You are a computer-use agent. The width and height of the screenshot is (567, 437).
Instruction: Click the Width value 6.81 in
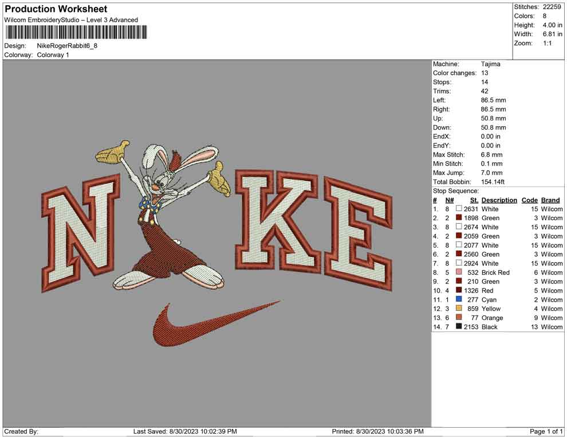[552, 34]
